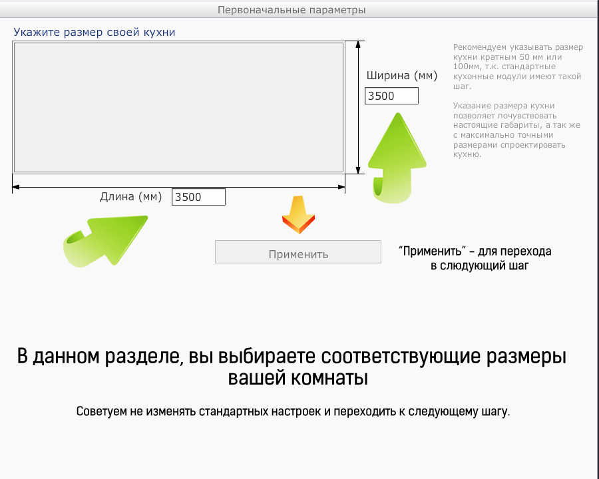Viewport: 599px width, 479px height.
Task: Click the gray tip about 50 mm multiples
Action: [517, 67]
